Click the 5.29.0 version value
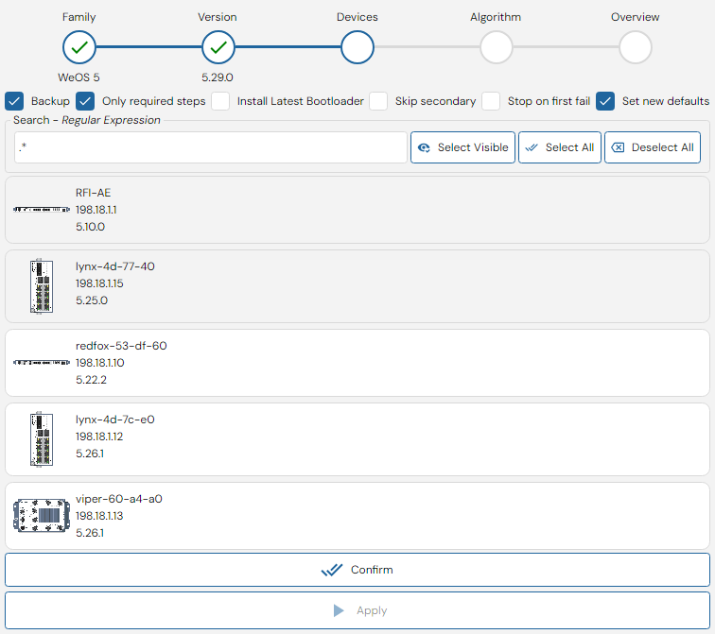 click(x=218, y=77)
